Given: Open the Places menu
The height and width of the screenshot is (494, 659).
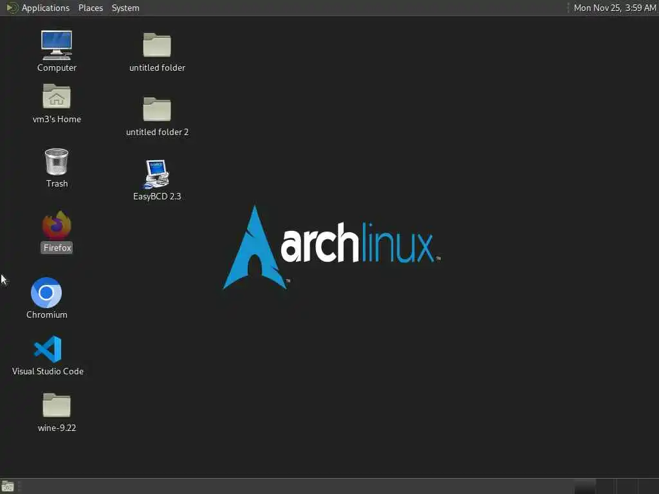Looking at the screenshot, I should pyautogui.click(x=90, y=8).
